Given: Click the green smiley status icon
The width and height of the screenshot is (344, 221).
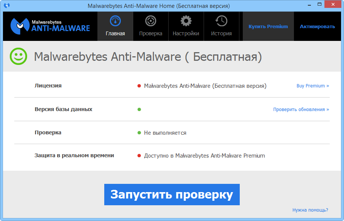Looking at the screenshot, I should coord(18,56).
